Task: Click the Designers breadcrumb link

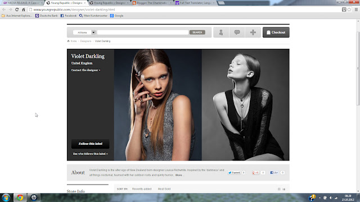Action: (85, 41)
